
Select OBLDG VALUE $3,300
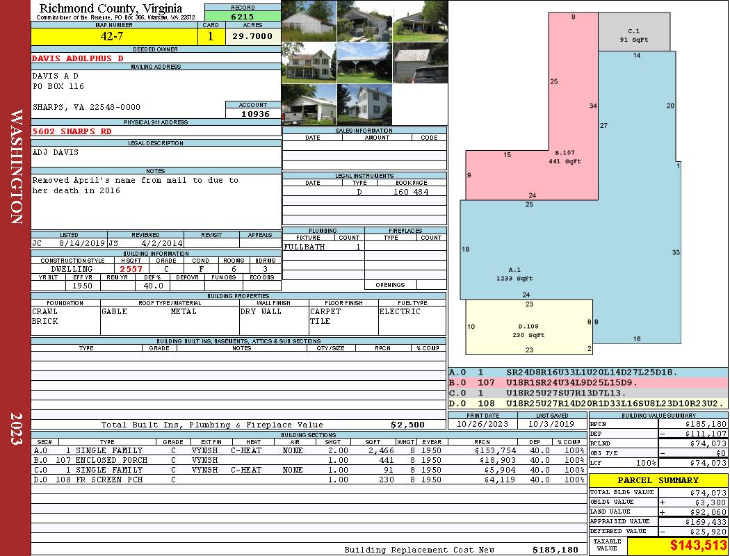click(x=711, y=502)
